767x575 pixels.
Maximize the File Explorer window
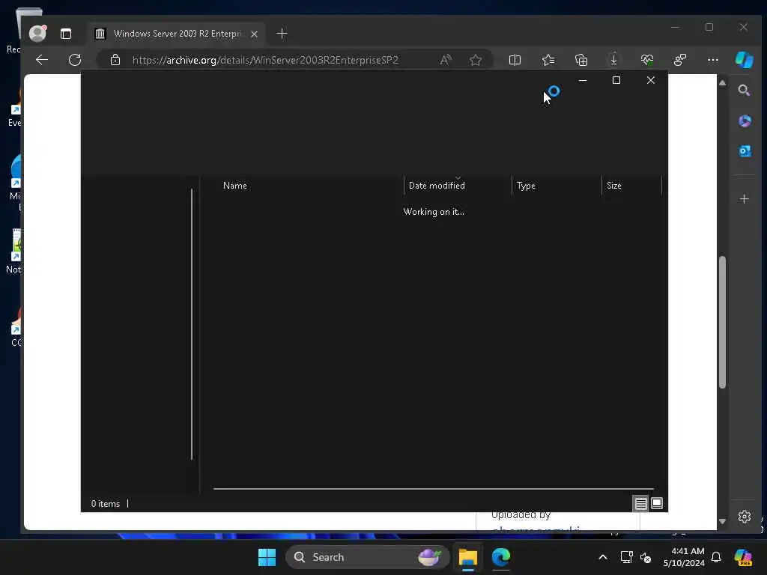pyautogui.click(x=616, y=80)
